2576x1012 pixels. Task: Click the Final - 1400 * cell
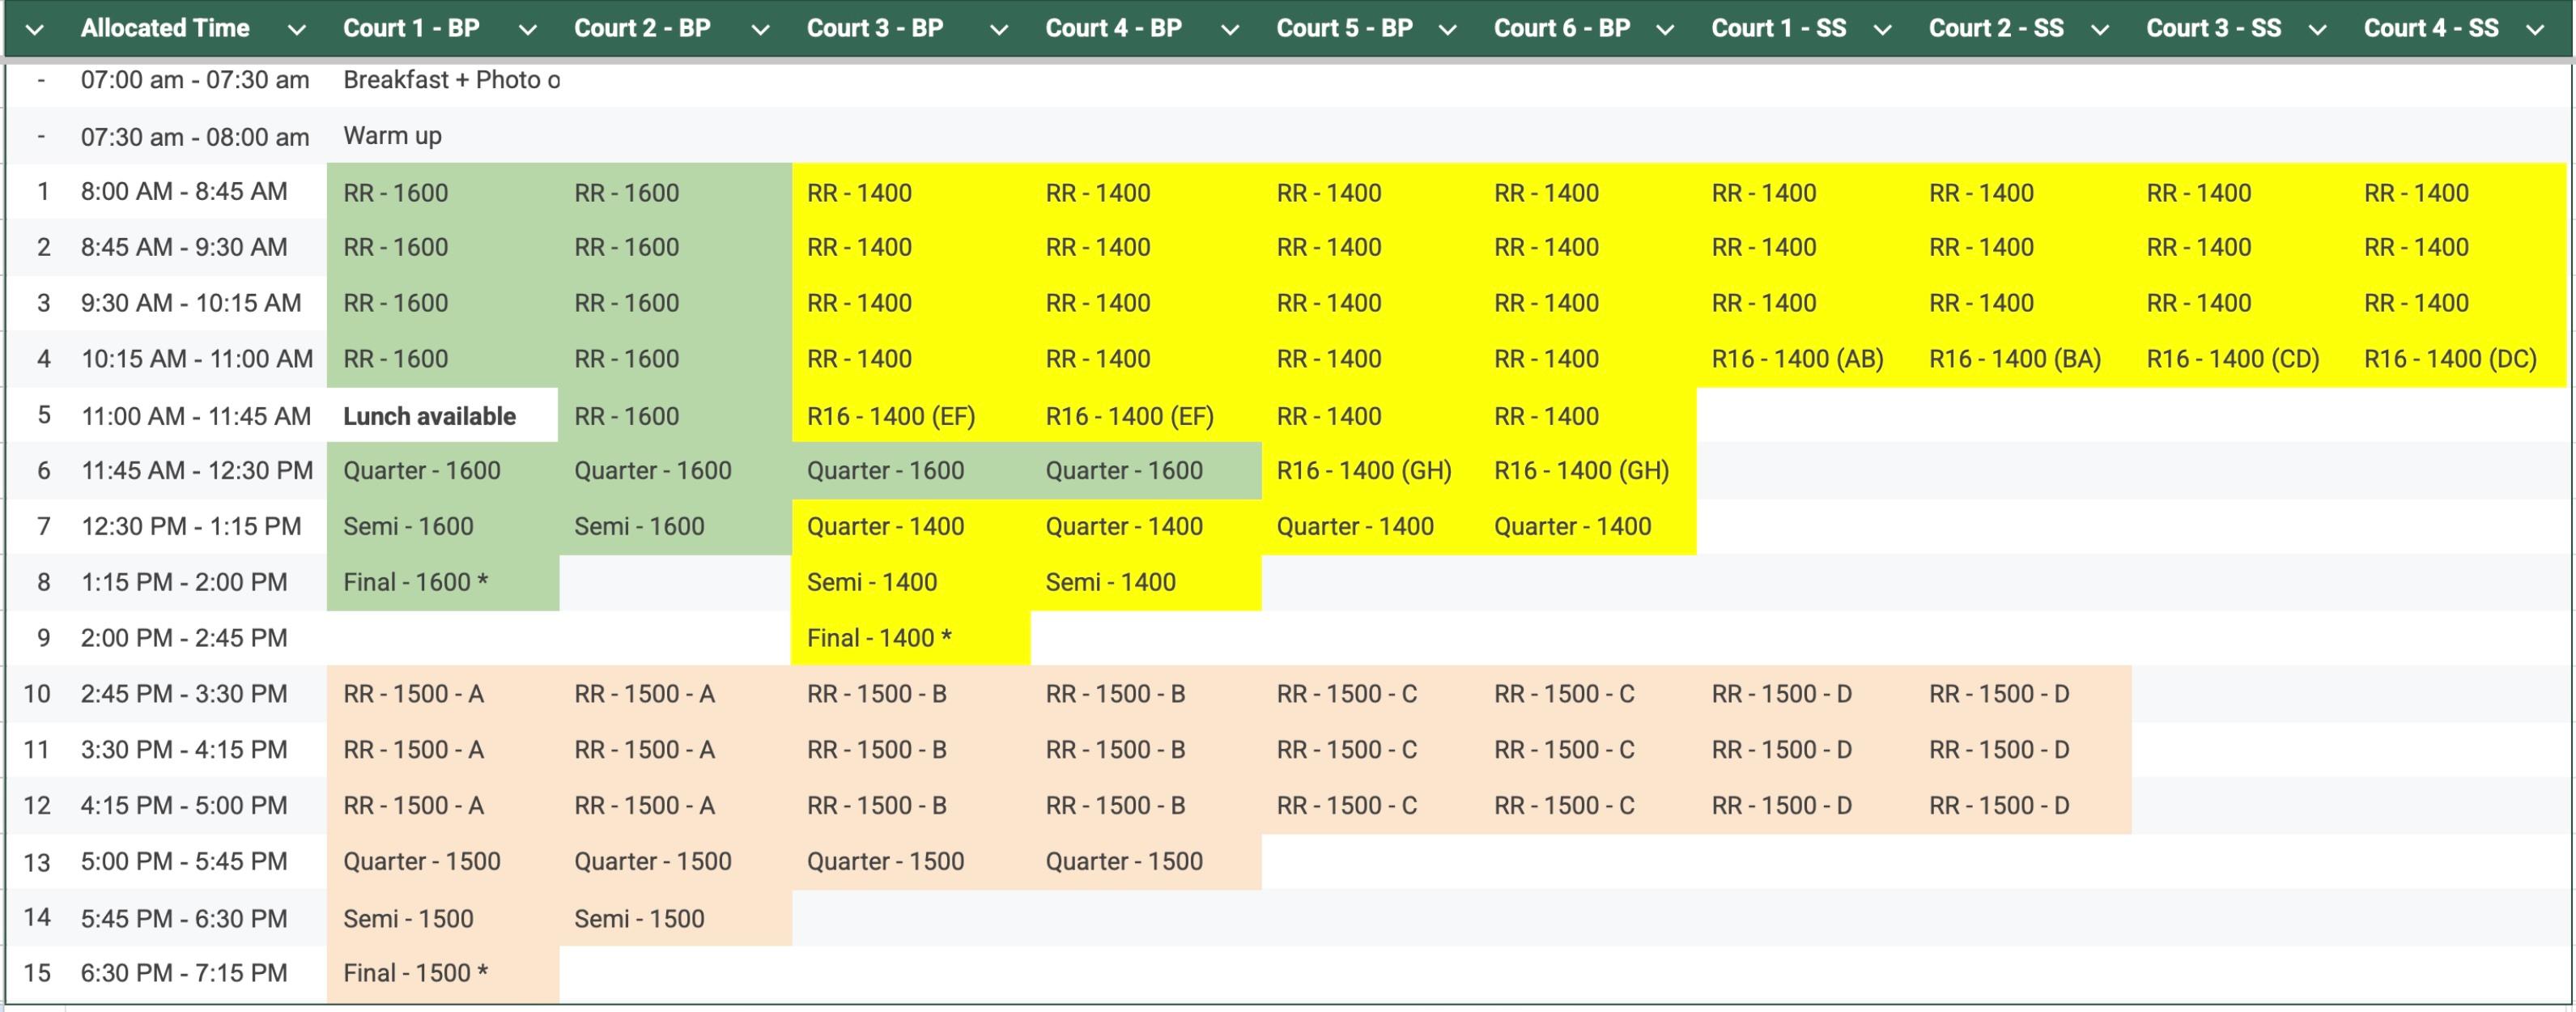click(x=879, y=638)
